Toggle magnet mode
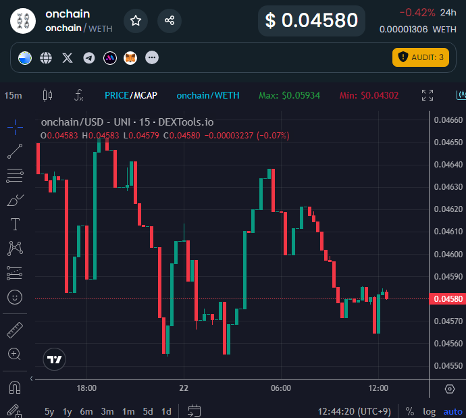 click(15, 388)
